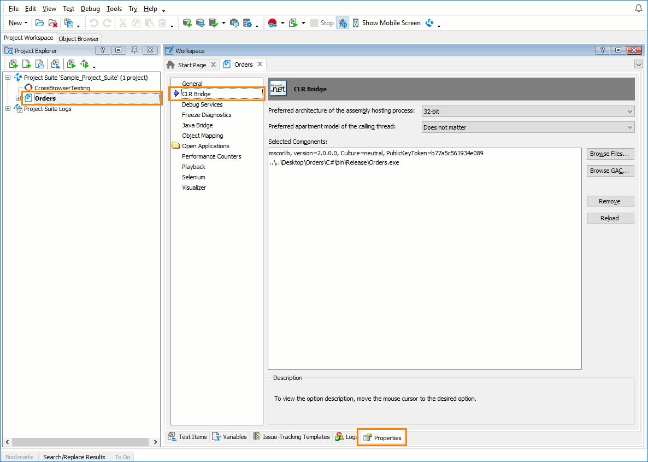Click the add child item icon
The height and width of the screenshot is (462, 648).
coord(26,64)
